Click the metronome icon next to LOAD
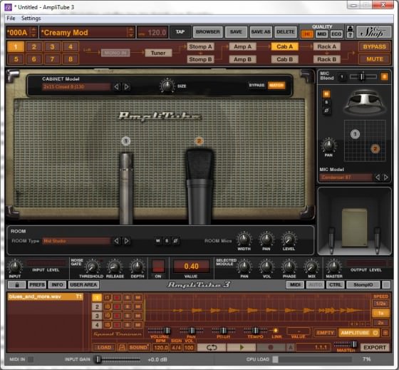 [122, 347]
